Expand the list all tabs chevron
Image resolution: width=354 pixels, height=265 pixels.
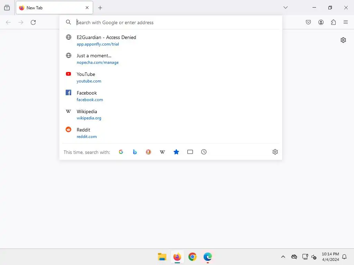tap(285, 8)
